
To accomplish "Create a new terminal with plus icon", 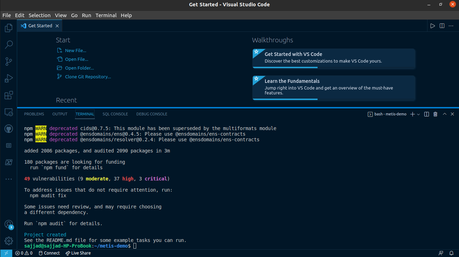I will 412,114.
